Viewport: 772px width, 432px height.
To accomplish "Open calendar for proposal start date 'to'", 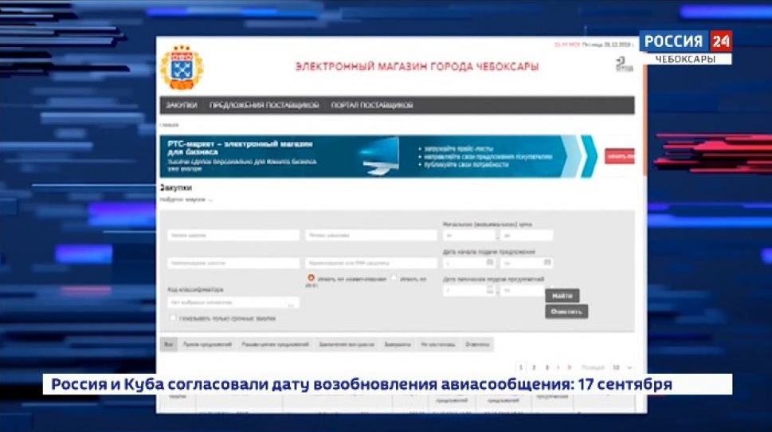I will point(547,262).
